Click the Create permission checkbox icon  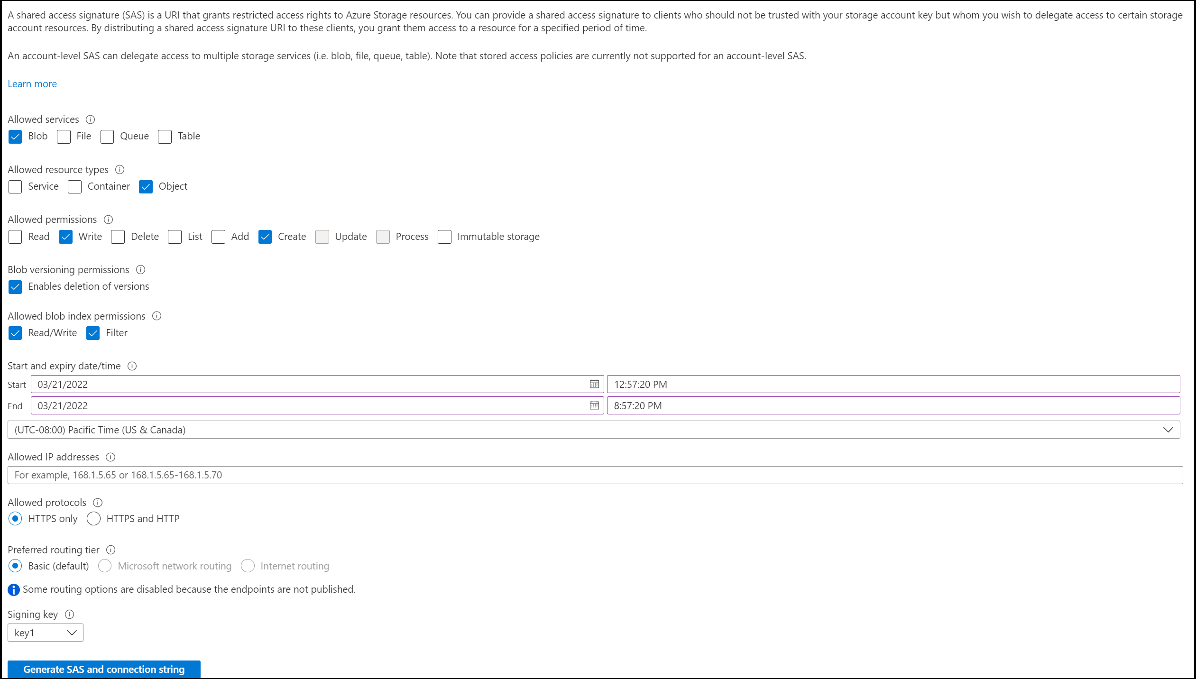click(x=265, y=237)
